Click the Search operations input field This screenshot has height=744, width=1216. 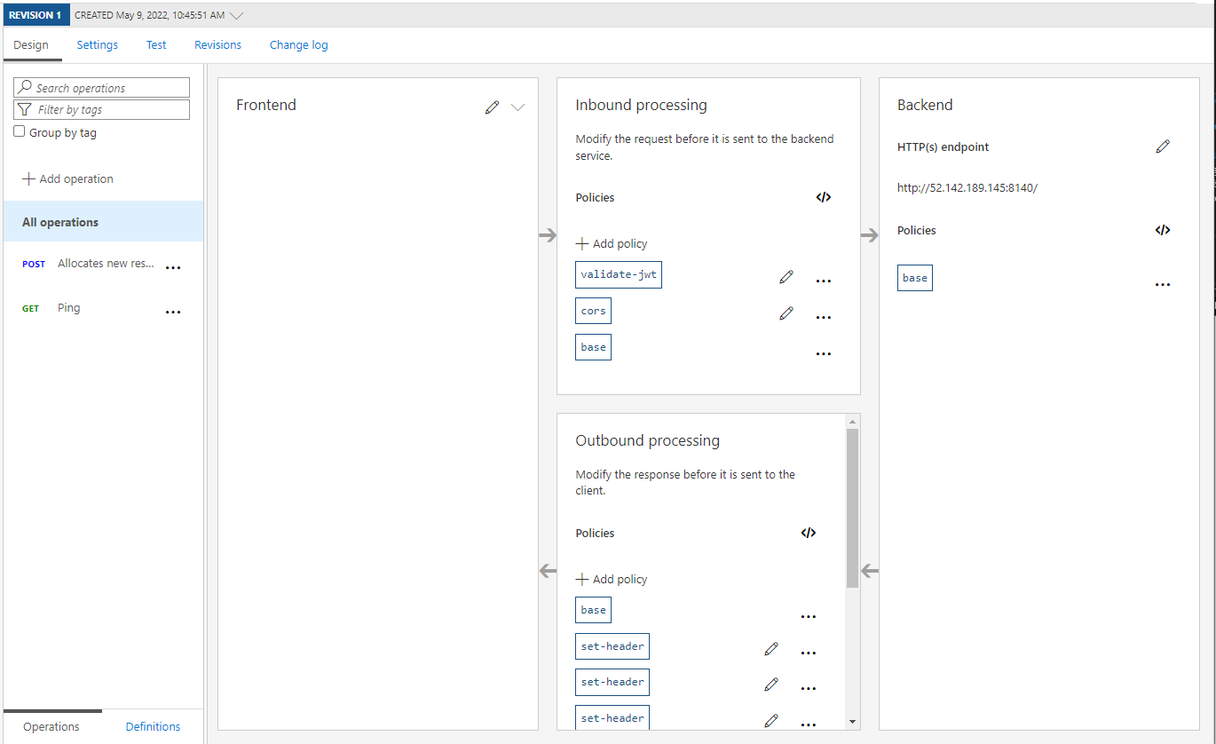(x=102, y=88)
